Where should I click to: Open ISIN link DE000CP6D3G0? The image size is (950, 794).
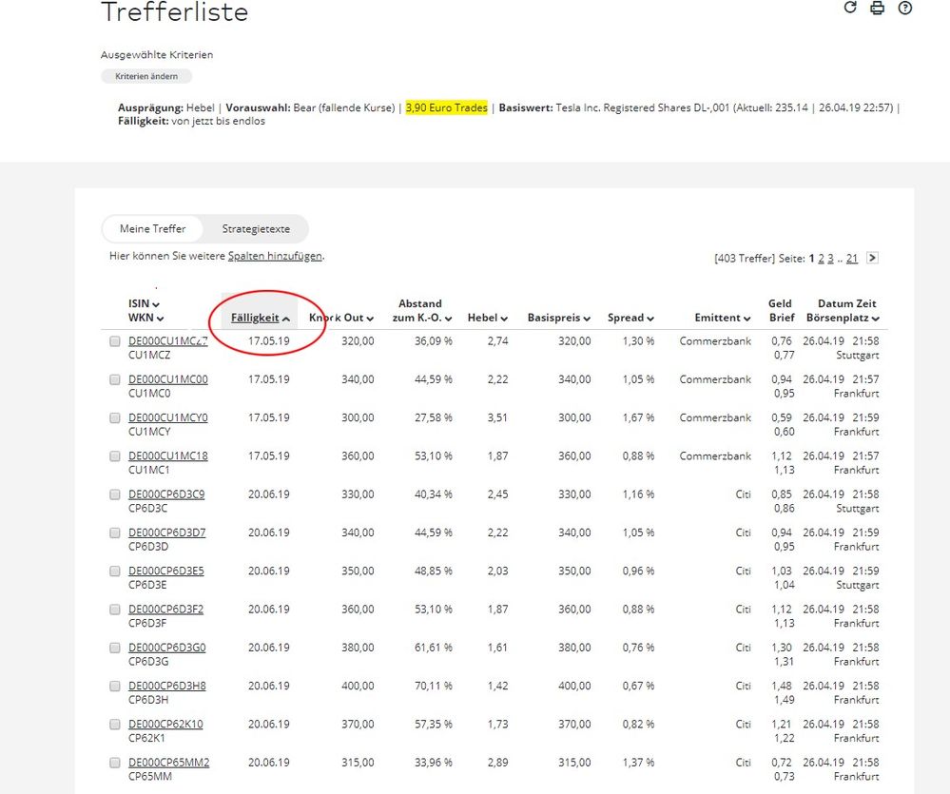(167, 648)
